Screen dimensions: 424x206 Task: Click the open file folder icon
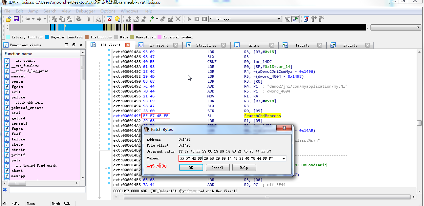coord(8,19)
